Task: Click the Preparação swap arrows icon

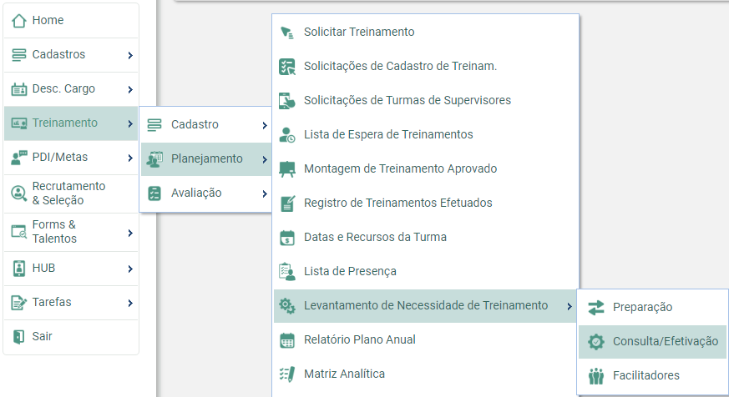Action: 596,308
